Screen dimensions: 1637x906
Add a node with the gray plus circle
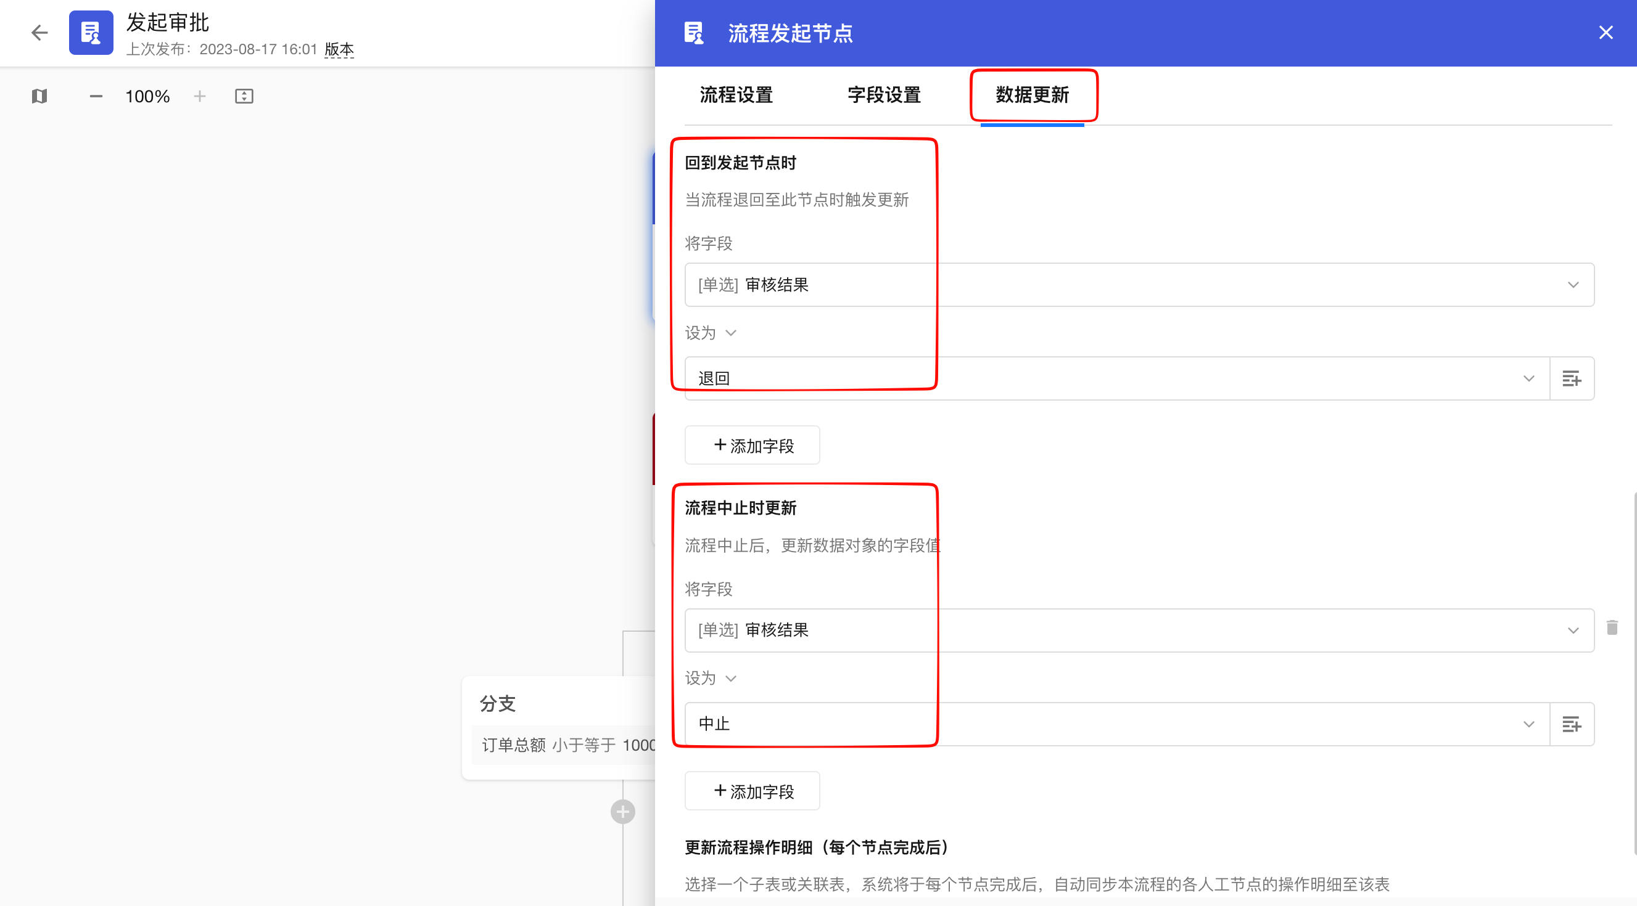point(622,812)
